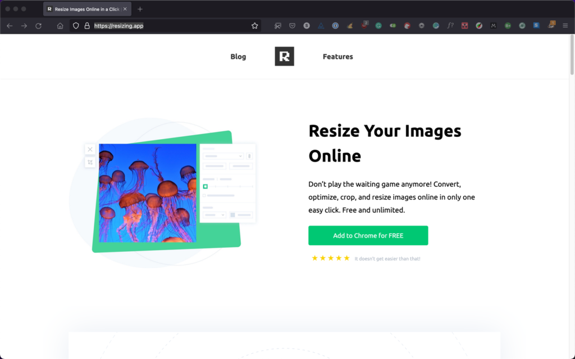Click the screenshot scissors extension icon
The image size is (575, 359).
pos(277,26)
